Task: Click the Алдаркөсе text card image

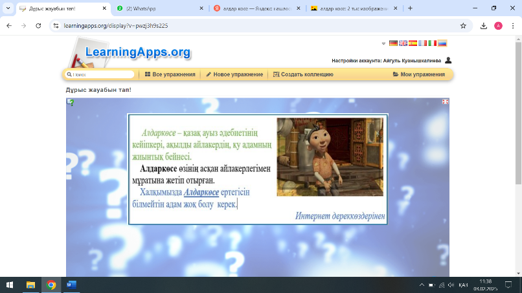Action: tap(258, 169)
